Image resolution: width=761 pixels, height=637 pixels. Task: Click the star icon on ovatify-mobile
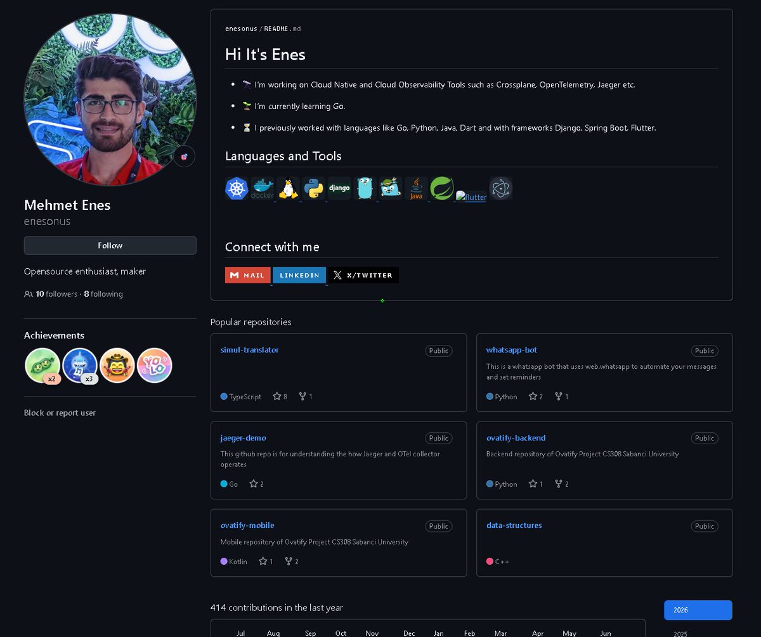263,561
